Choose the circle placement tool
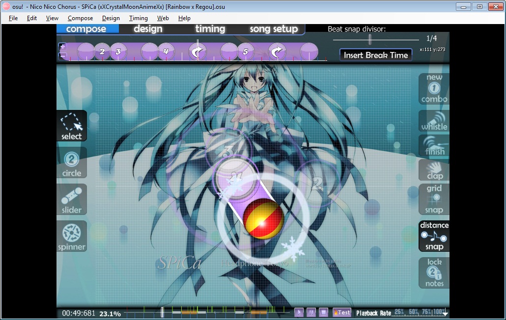 pyautogui.click(x=72, y=163)
